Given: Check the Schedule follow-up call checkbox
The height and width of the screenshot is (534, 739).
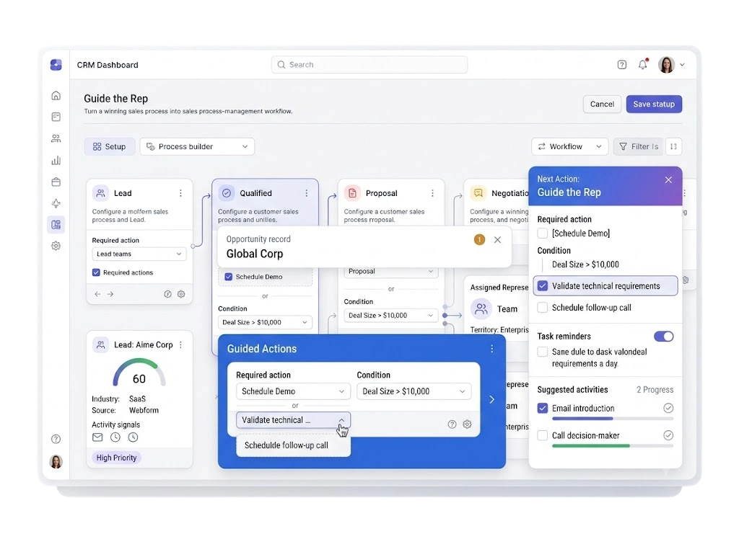Looking at the screenshot, I should pyautogui.click(x=543, y=307).
